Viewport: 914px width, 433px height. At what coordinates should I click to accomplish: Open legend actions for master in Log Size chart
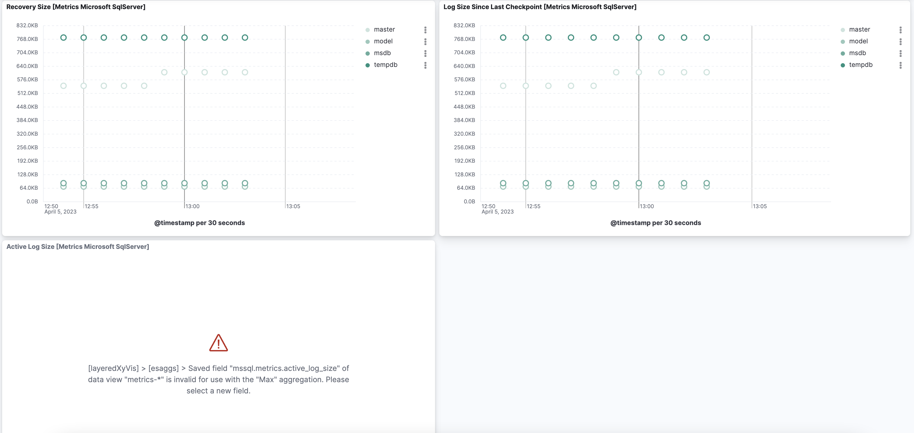pos(901,30)
